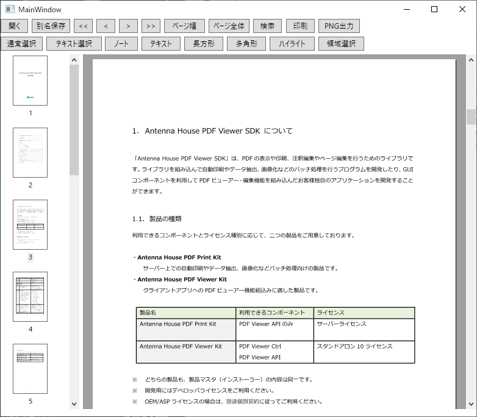Click thumbnail panel scroll down arrow
This screenshot has width=477, height=417.
pyautogui.click(x=74, y=404)
